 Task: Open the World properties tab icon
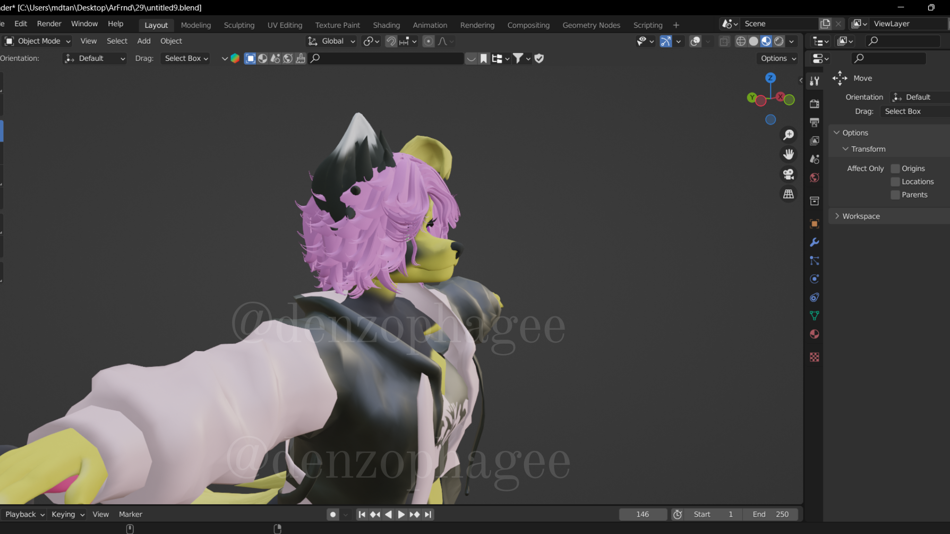(814, 178)
